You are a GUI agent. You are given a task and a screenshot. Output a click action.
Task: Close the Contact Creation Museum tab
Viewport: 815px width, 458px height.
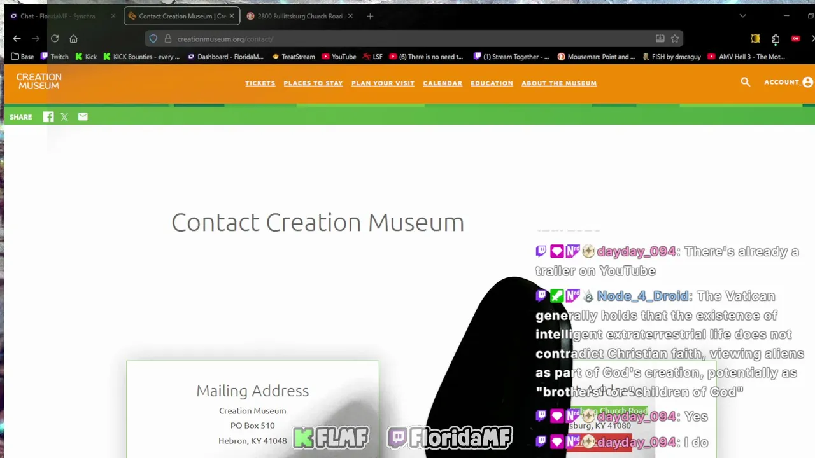232,16
